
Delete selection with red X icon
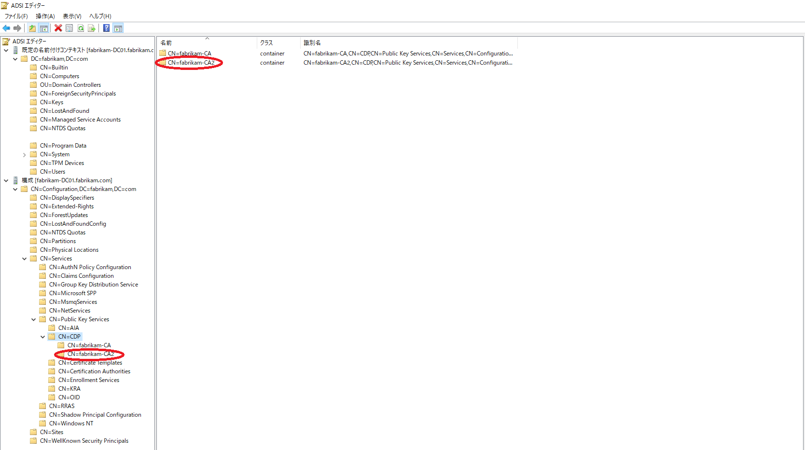[x=58, y=28]
